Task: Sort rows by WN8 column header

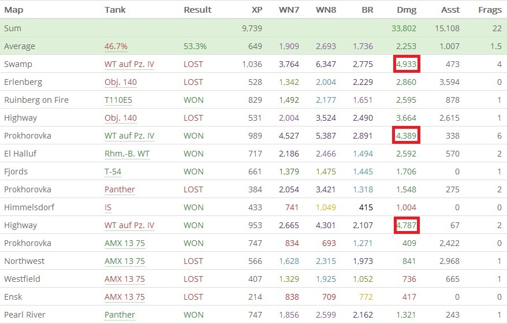Action: (327, 10)
